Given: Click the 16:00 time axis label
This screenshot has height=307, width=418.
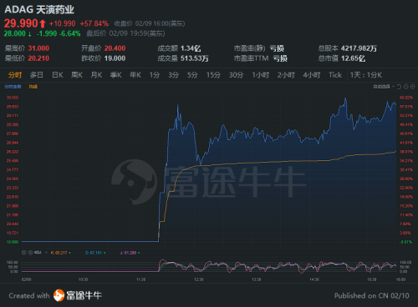Looking at the screenshot, I should 400,279.
